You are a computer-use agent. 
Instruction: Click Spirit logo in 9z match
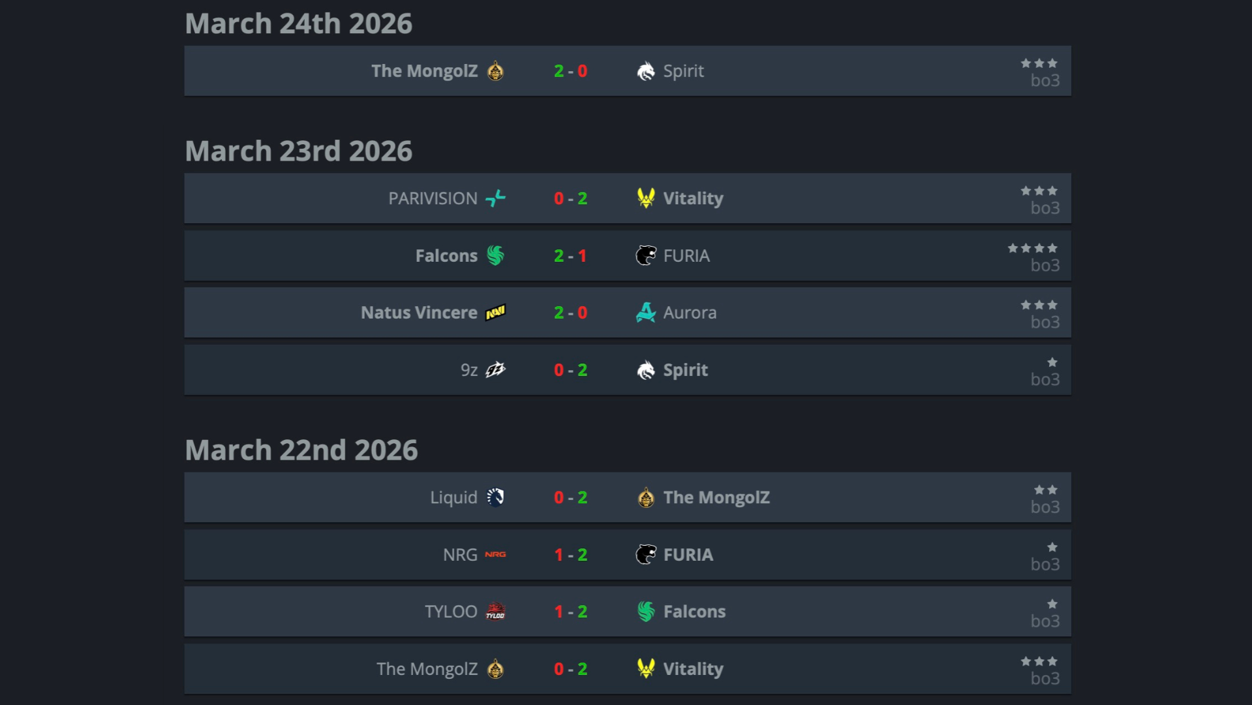pos(646,369)
